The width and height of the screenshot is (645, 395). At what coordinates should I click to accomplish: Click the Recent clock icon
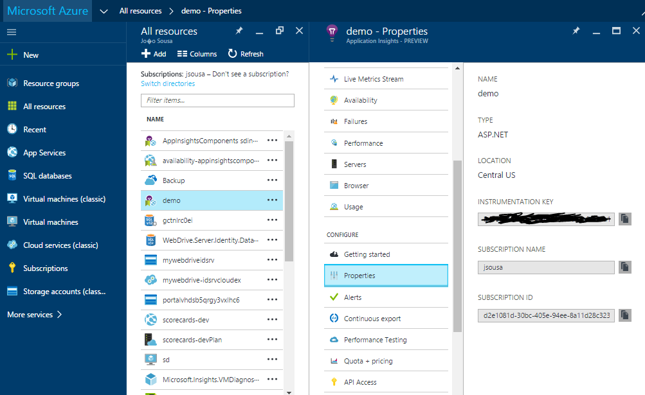tap(12, 129)
